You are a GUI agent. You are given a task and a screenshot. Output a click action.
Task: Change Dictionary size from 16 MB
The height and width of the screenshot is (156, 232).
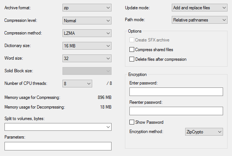pos(87,46)
